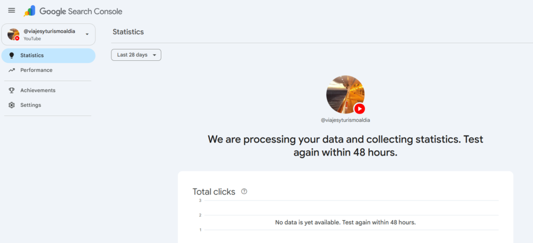Screen dimensions: 533x243
Task: Click the 'No data is yet available' message
Action: 346,223
